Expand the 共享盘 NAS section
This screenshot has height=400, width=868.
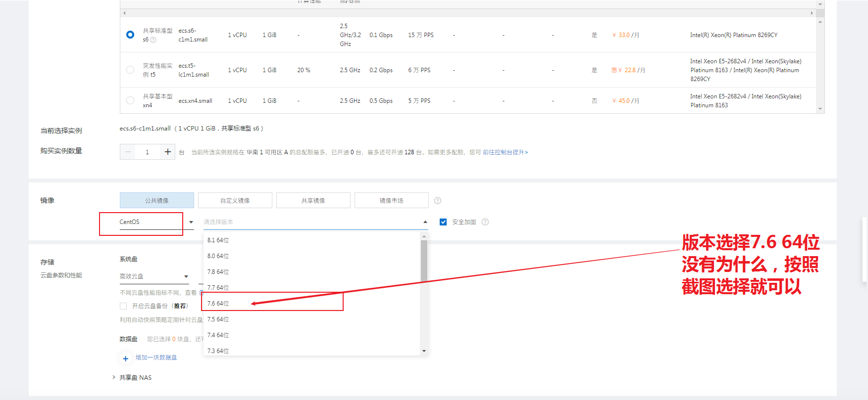coord(132,377)
